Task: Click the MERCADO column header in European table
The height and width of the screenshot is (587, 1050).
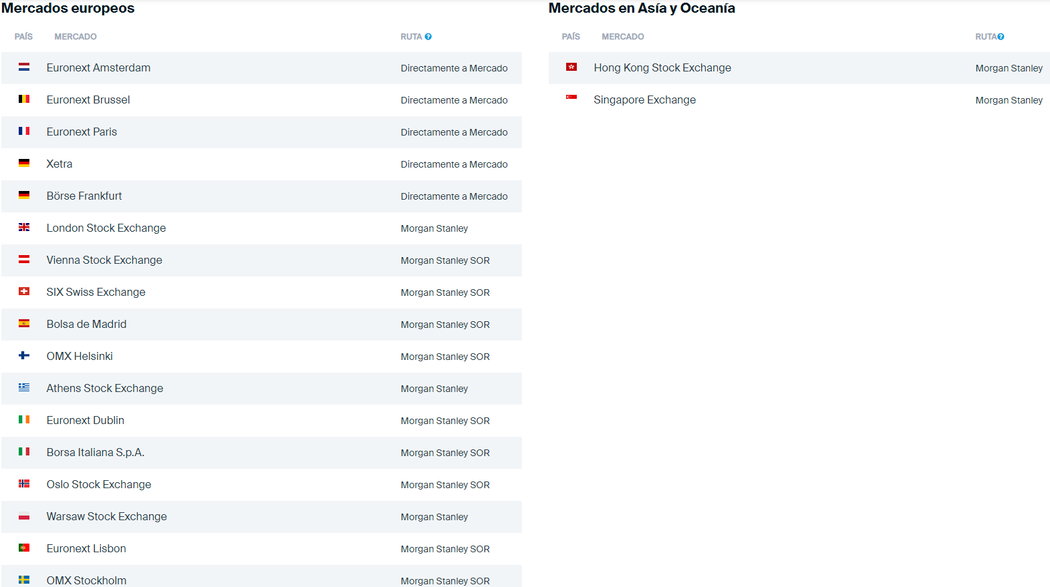Action: [x=76, y=37]
